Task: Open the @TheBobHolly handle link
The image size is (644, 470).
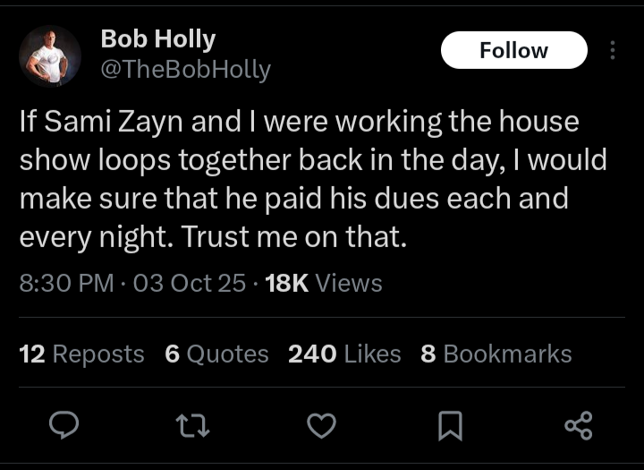Action: click(x=185, y=69)
